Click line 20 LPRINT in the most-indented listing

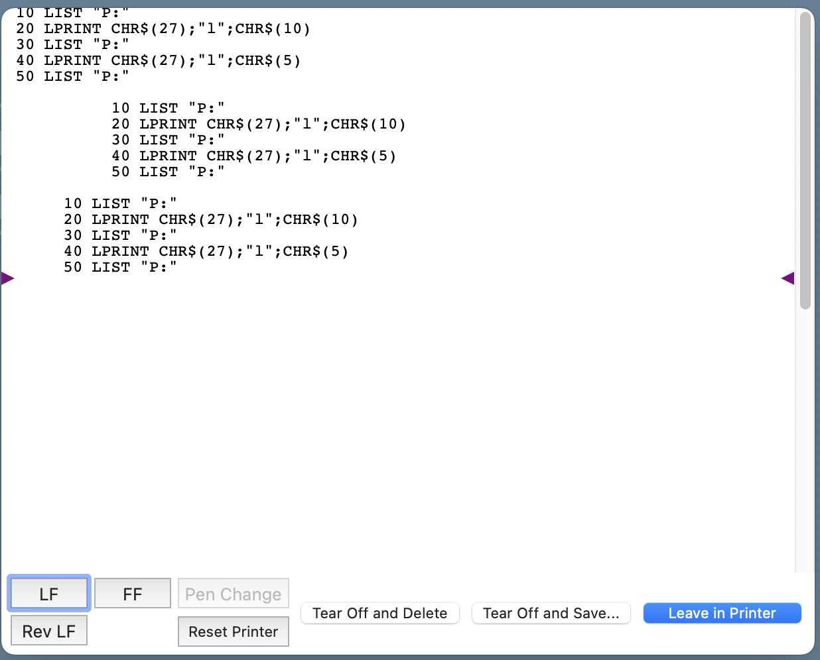(x=259, y=124)
